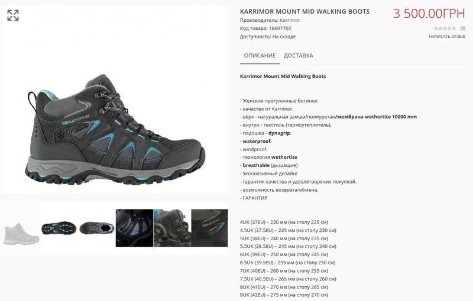
Task: Open the Karrimor manufacturer link
Action: [290, 20]
